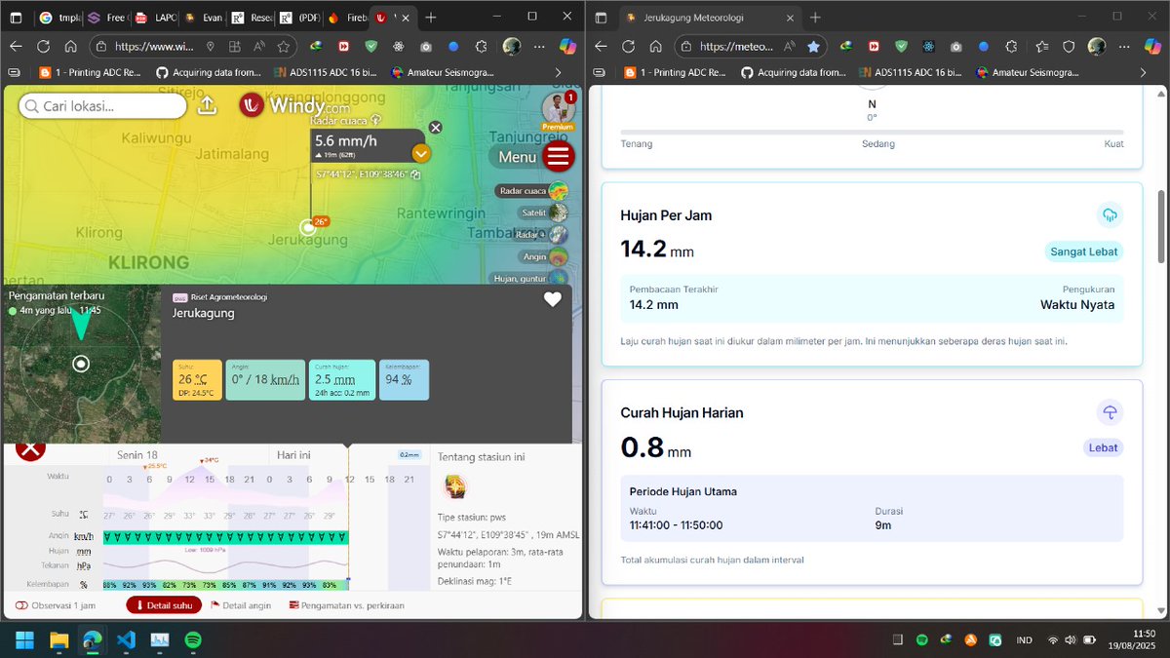Open Visual Studio Code from taskbar

[125, 640]
